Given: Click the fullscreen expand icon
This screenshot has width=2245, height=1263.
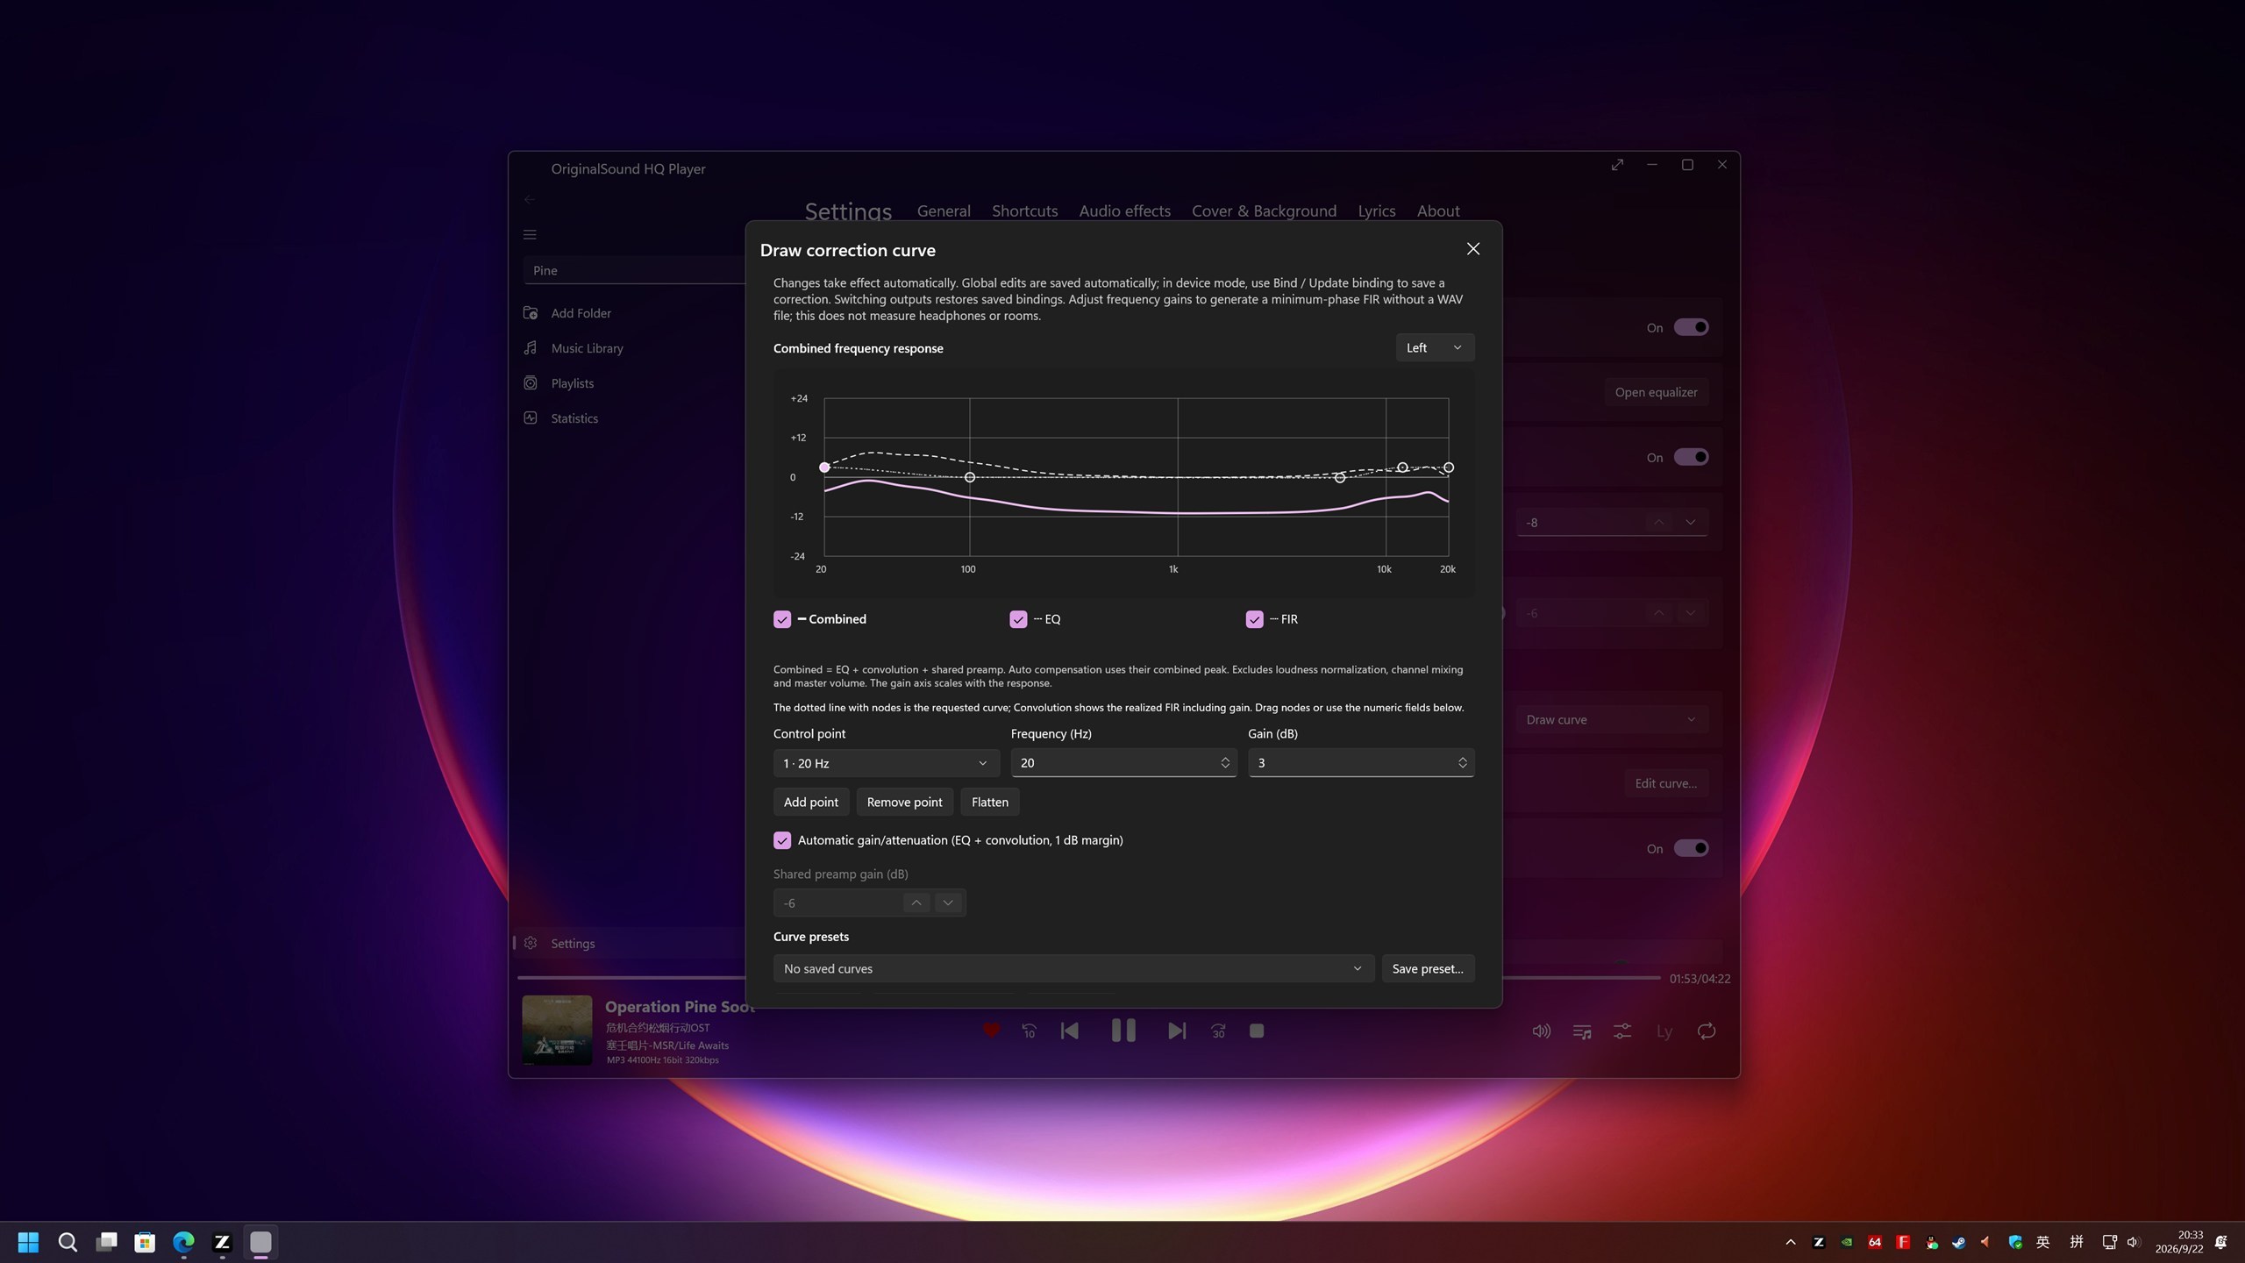Looking at the screenshot, I should (1617, 165).
